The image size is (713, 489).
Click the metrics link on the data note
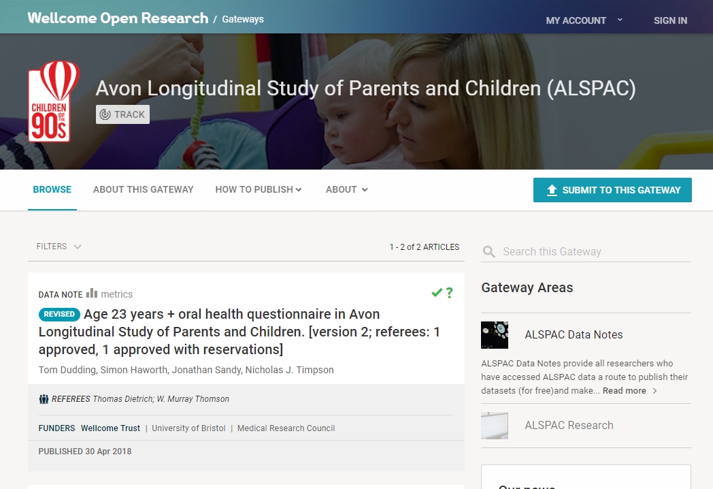click(117, 294)
